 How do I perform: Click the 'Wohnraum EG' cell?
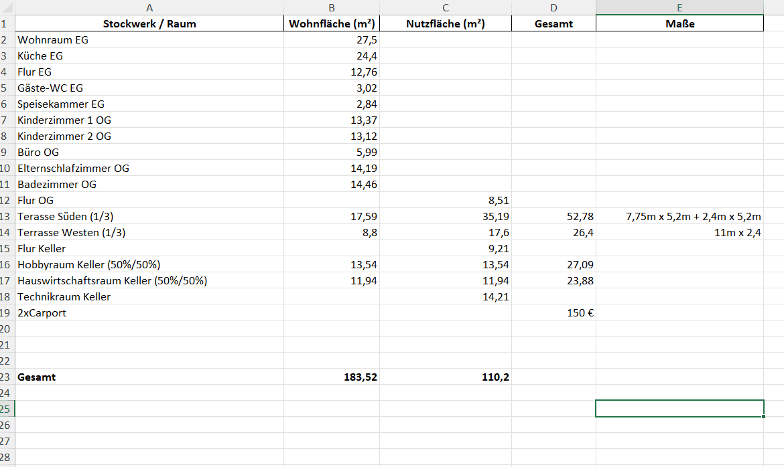(149, 39)
